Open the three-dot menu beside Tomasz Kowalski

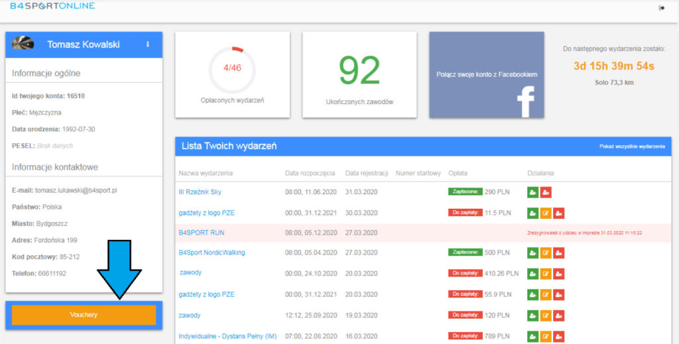(148, 44)
